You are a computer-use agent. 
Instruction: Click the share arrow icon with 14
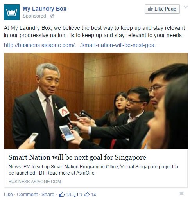(x=87, y=195)
